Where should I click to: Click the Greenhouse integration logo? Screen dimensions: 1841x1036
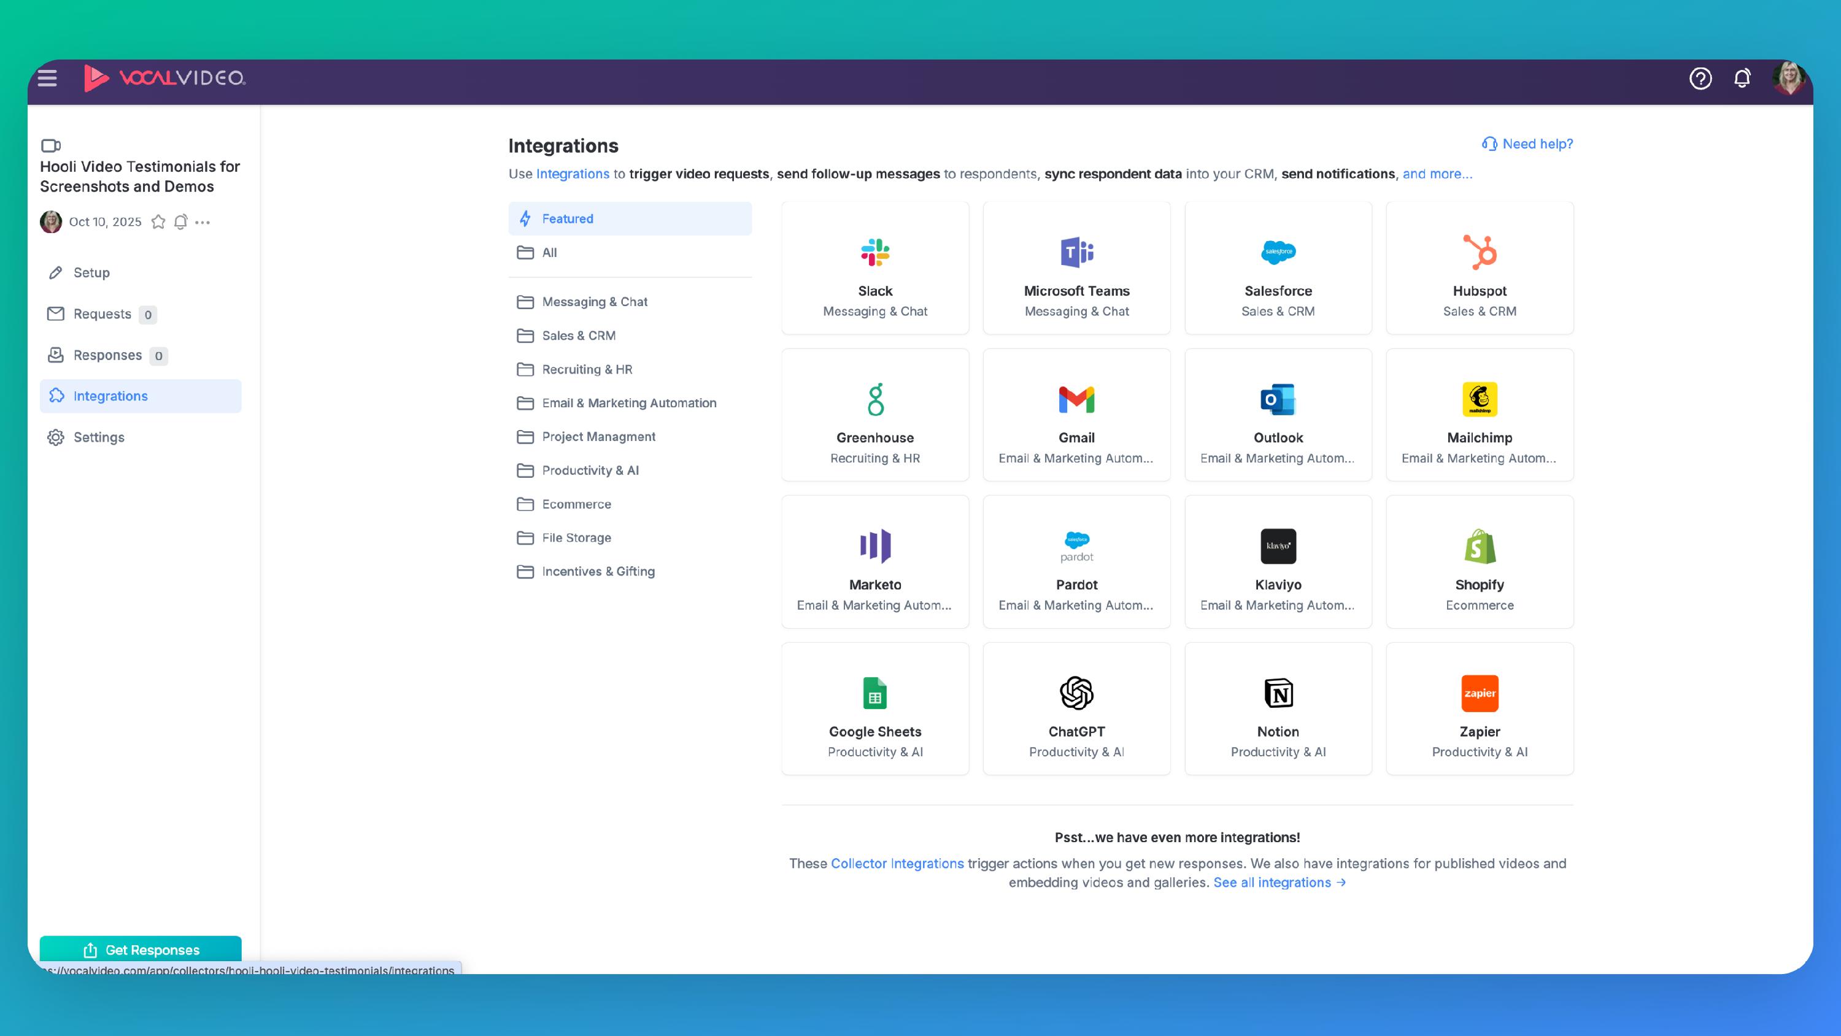click(874, 399)
